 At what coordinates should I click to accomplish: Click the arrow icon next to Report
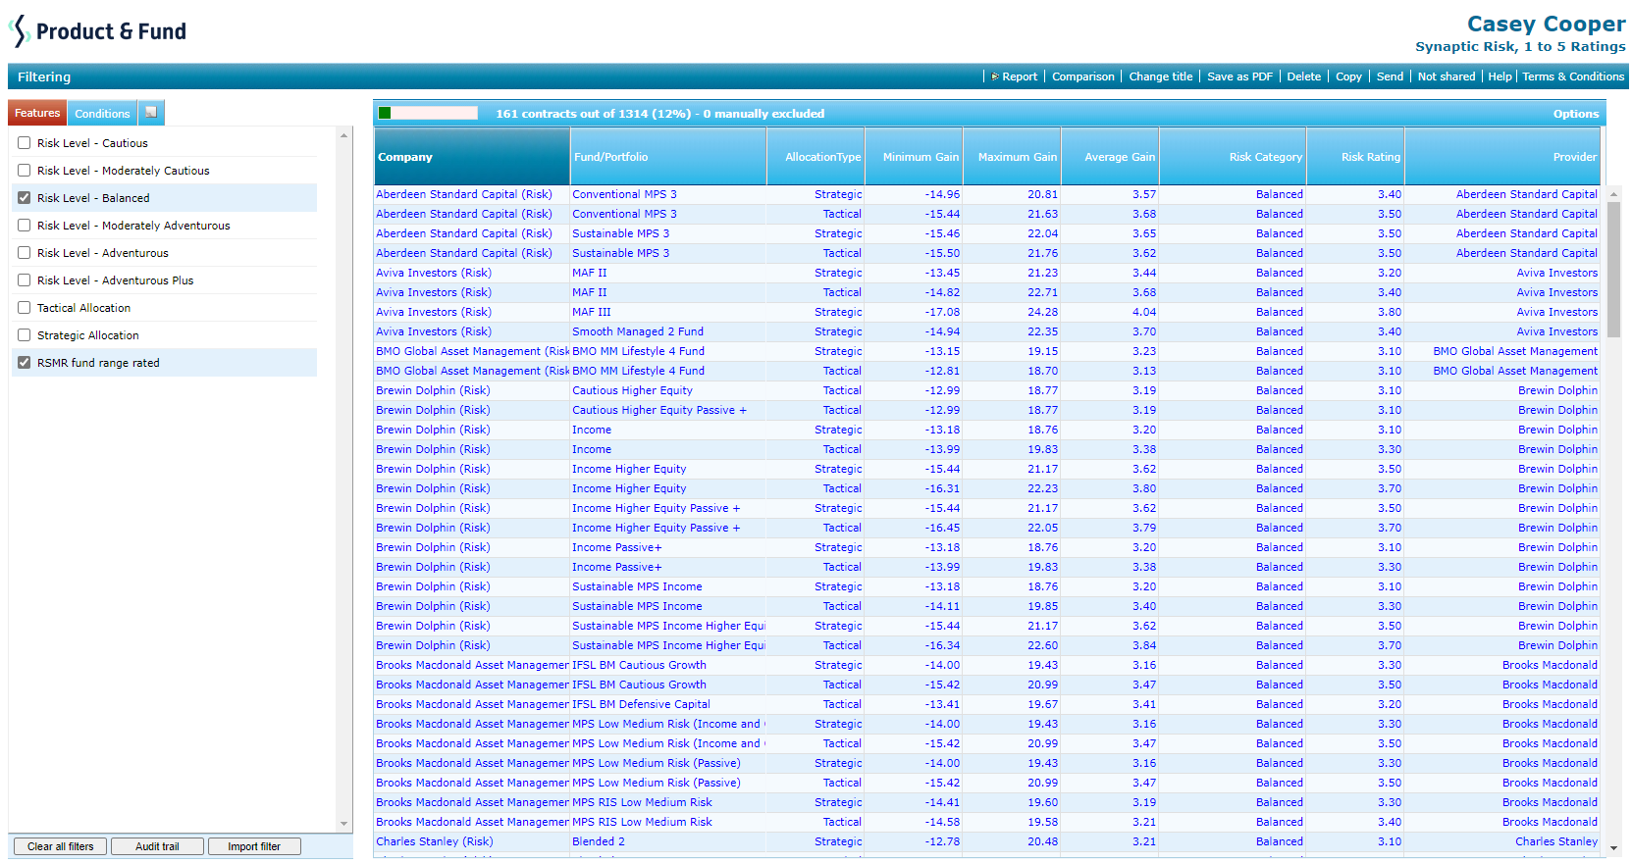(x=995, y=76)
